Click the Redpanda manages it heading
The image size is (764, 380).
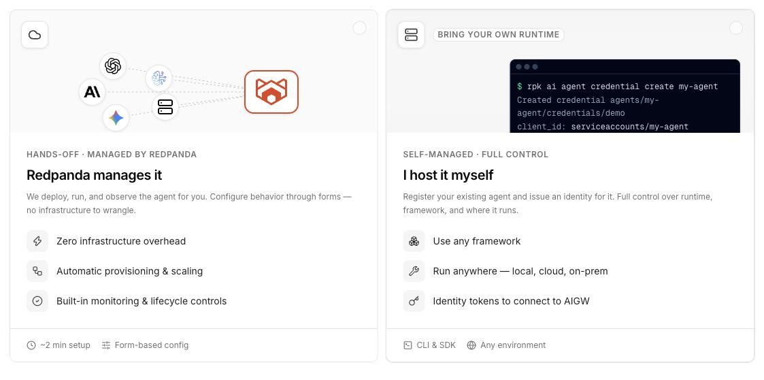click(95, 175)
